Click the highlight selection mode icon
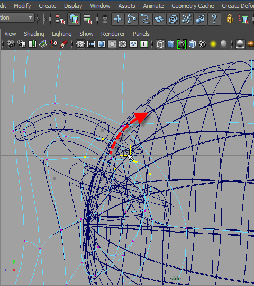 [x=244, y=19]
